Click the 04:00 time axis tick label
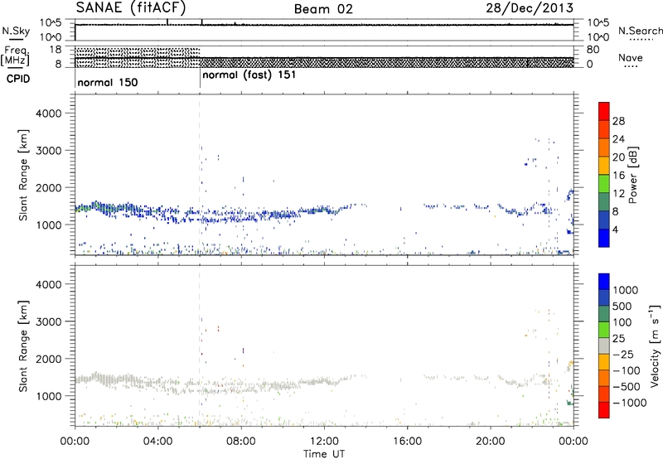This screenshot has width=663, height=459. pyautogui.click(x=157, y=442)
